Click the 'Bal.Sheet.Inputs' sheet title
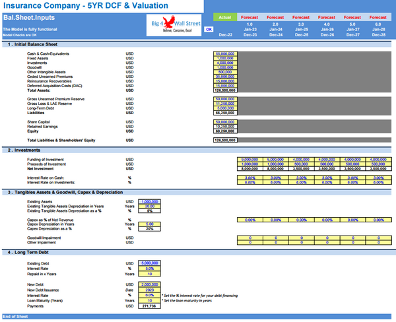The image size is (396, 322). click(x=29, y=17)
